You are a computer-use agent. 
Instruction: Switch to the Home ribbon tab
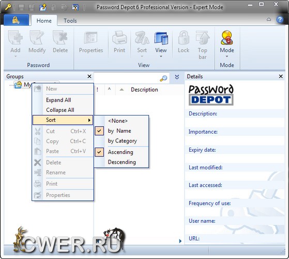tap(44, 21)
